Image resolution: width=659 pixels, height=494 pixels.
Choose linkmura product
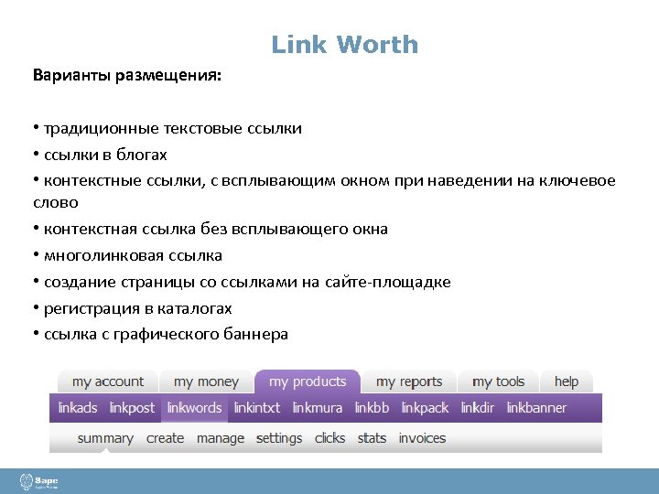click(318, 408)
